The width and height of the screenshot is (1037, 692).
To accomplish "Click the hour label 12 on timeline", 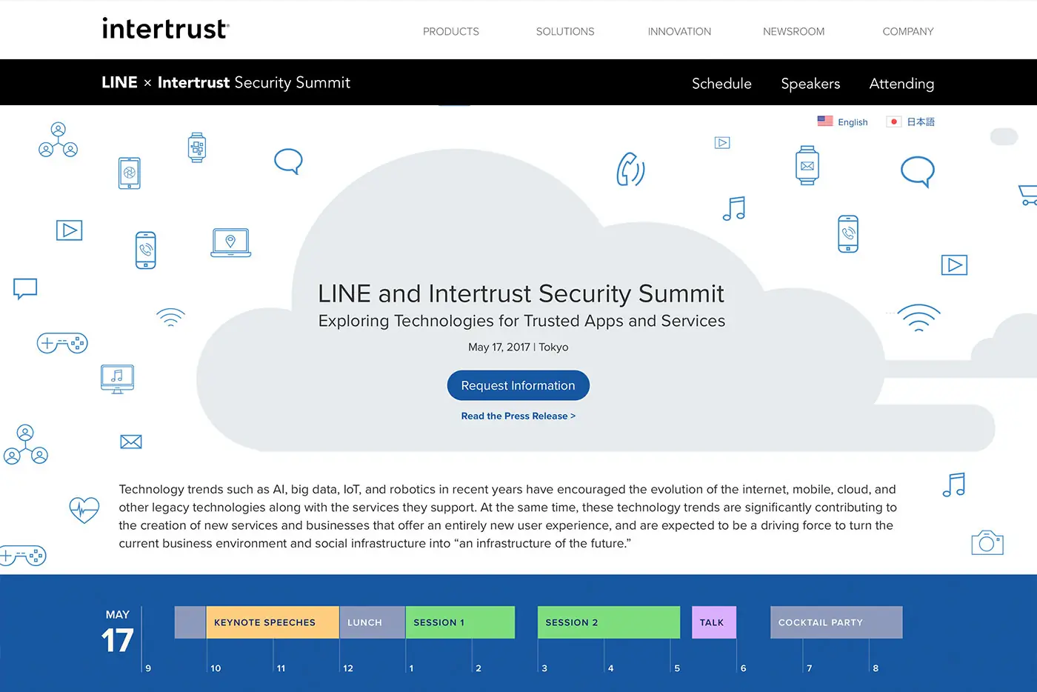I will tap(348, 668).
